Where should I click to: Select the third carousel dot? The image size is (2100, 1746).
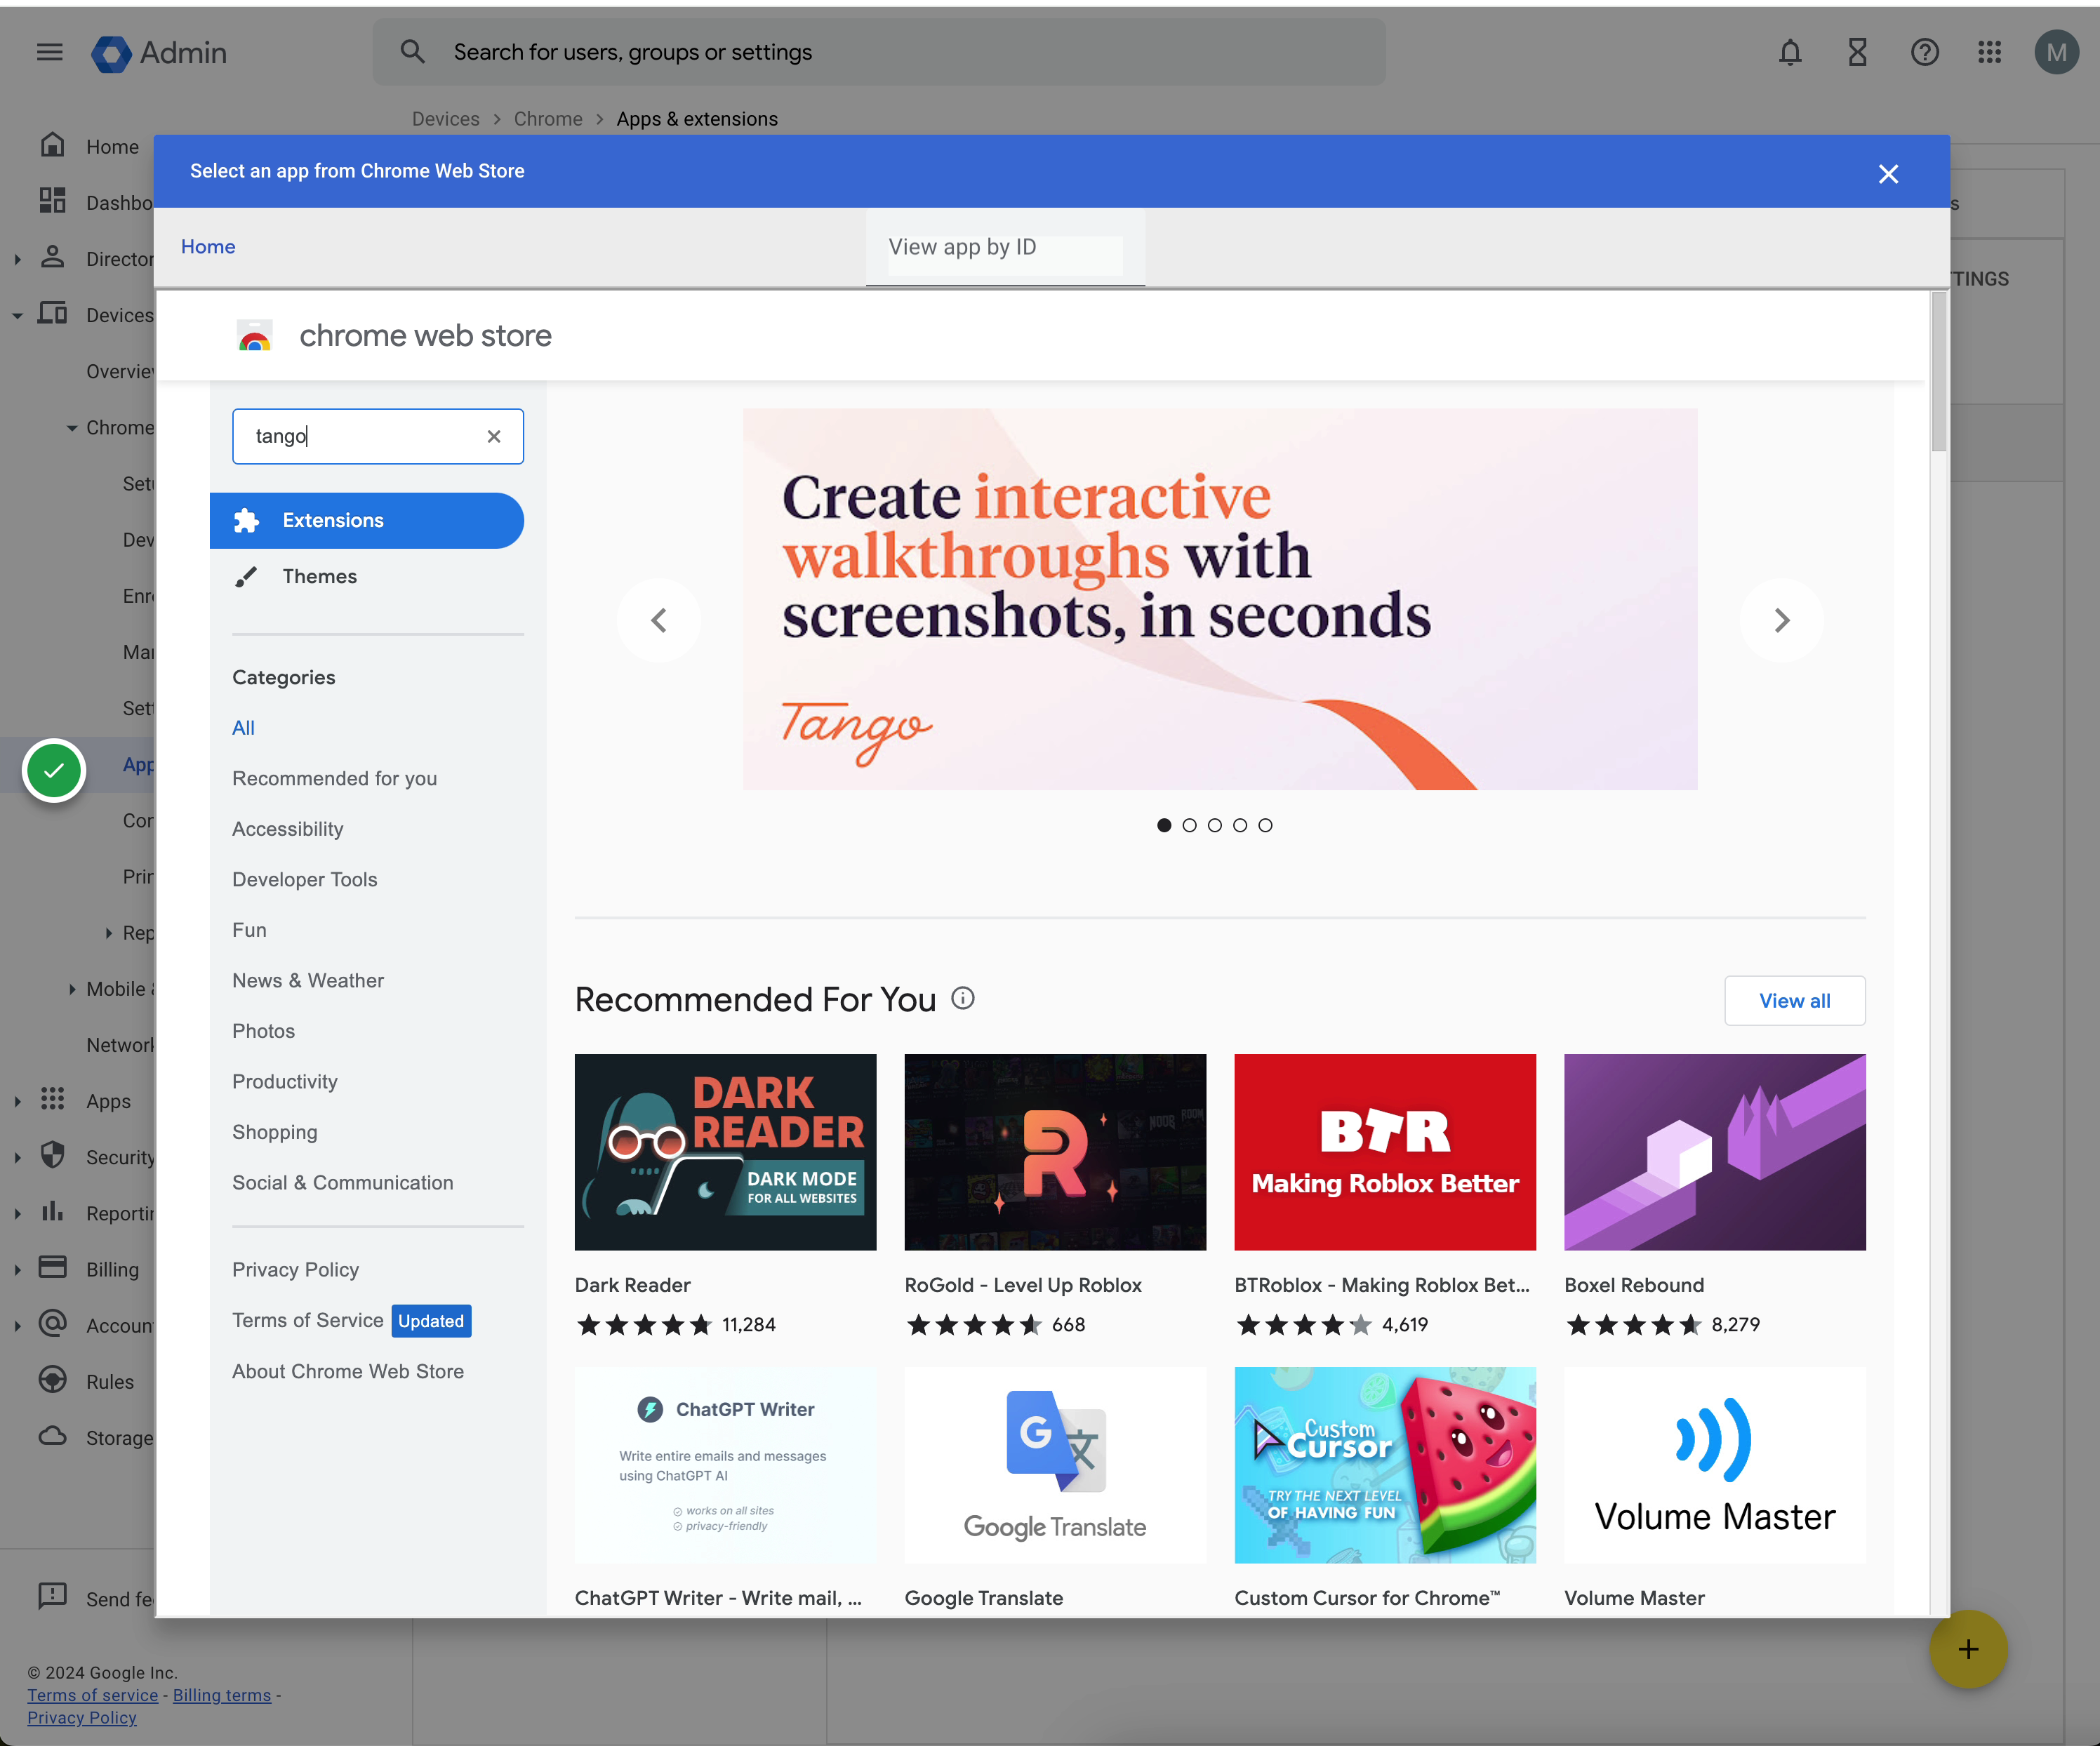click(1214, 825)
